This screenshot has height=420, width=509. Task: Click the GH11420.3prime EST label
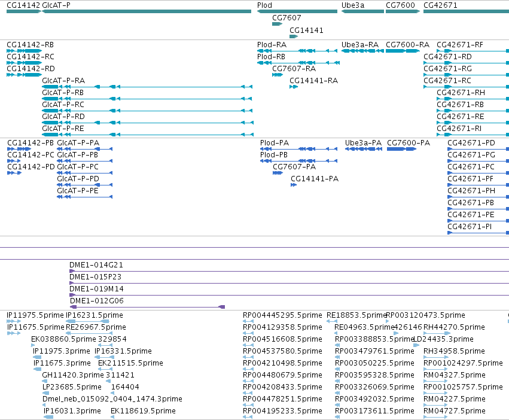[x=73, y=375]
